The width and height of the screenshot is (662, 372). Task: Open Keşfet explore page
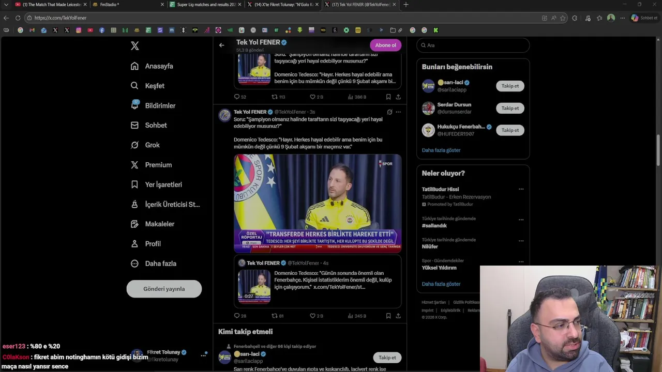[x=148, y=86]
